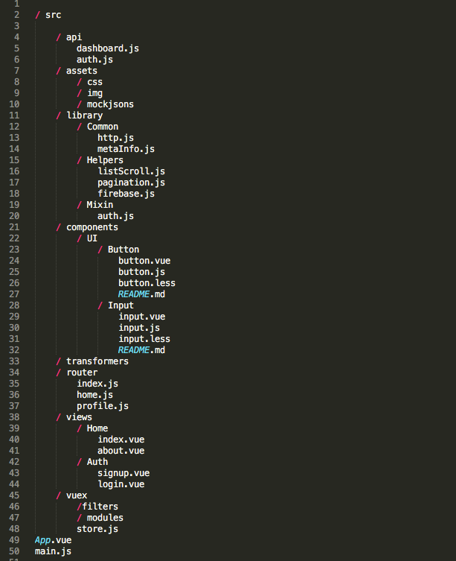Click input.js text

point(139,328)
